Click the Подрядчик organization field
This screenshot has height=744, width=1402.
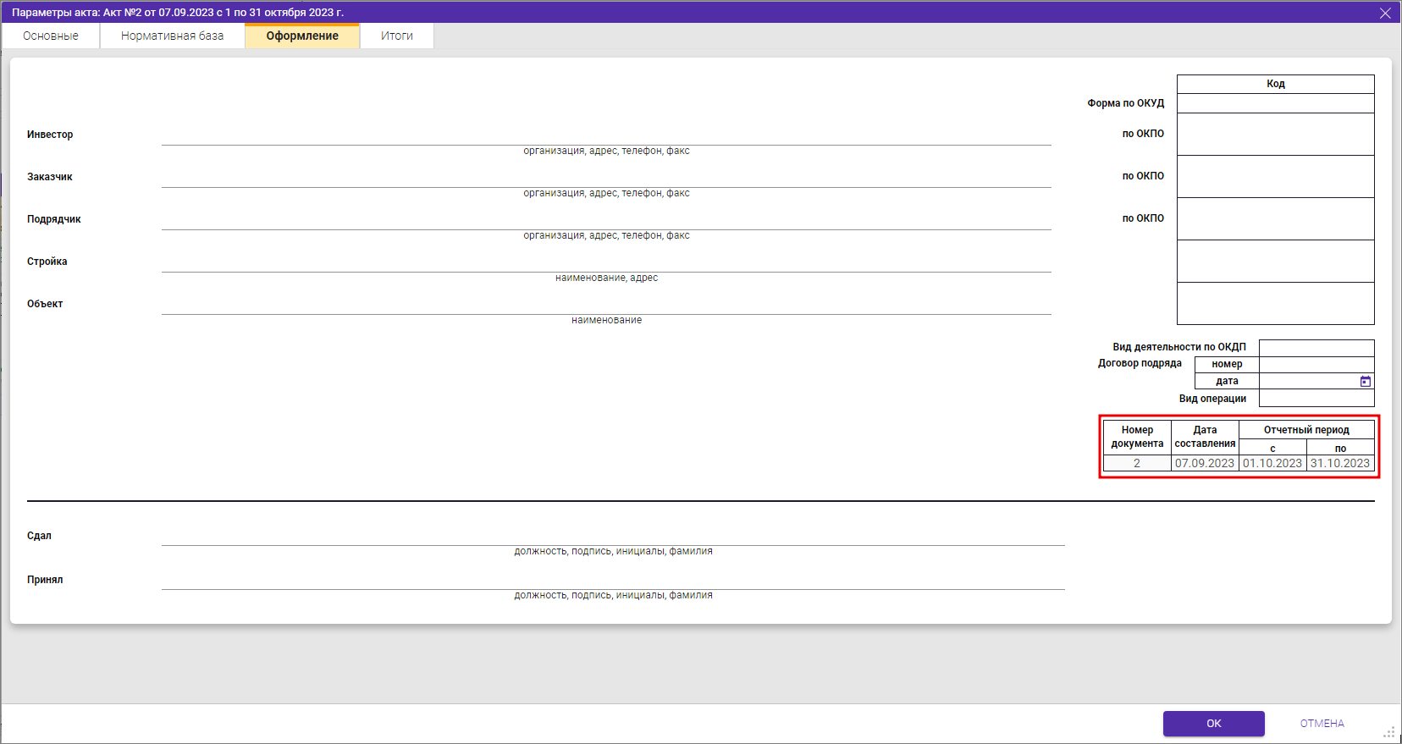click(606, 220)
